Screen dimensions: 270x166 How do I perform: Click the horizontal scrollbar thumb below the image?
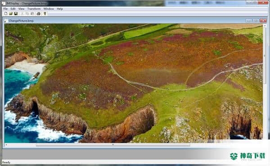(x=113, y=145)
